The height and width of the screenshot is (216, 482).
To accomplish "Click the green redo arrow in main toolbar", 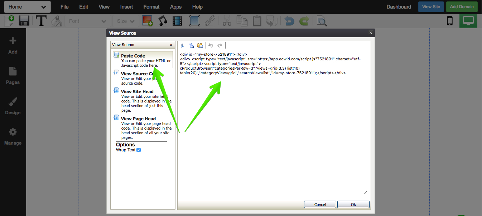I will [x=304, y=21].
